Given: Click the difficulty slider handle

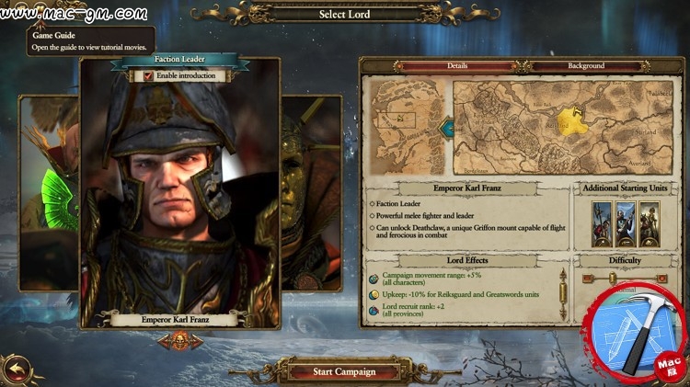Looking at the screenshot, I should 612,278.
